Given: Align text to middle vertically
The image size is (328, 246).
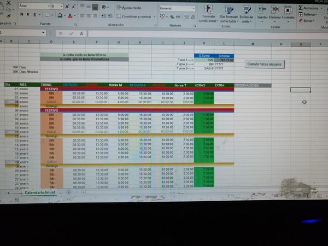Looking at the screenshot, I should tap(89, 7).
